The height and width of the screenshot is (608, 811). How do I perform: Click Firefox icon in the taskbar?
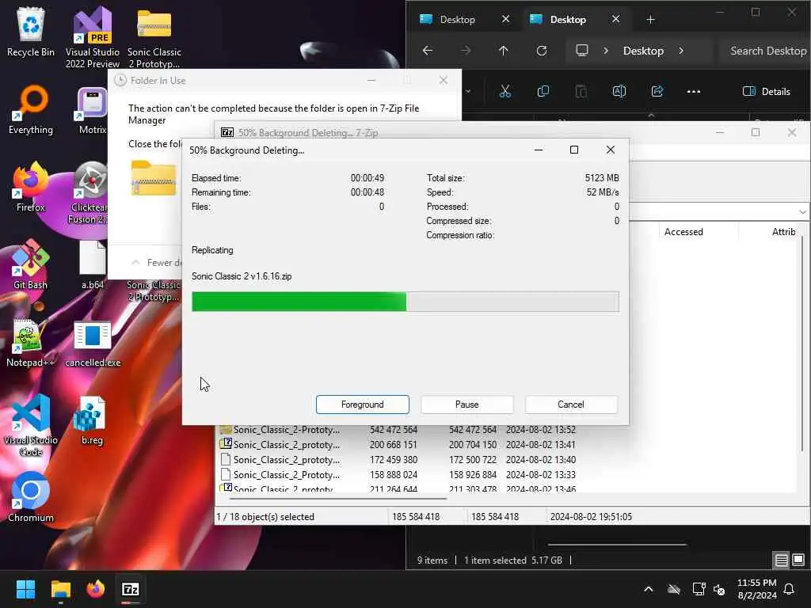click(x=95, y=589)
